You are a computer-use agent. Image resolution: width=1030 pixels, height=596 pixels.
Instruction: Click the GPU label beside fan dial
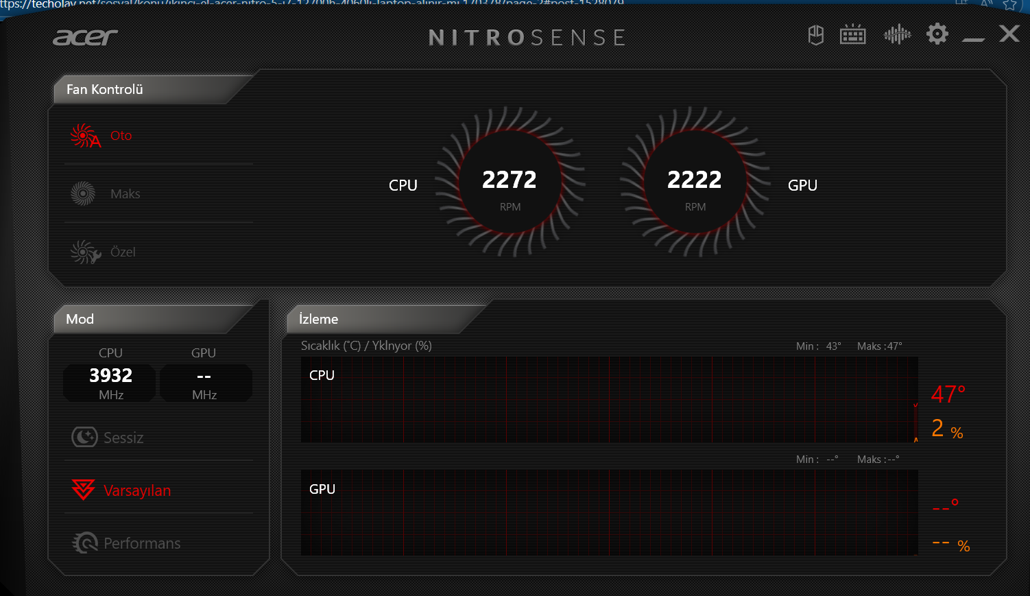[x=802, y=185]
